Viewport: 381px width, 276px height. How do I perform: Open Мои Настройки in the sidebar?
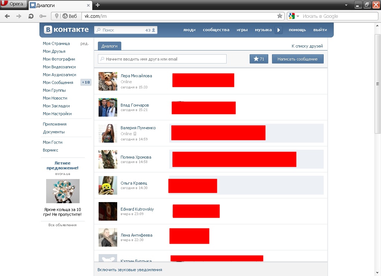tap(57, 114)
